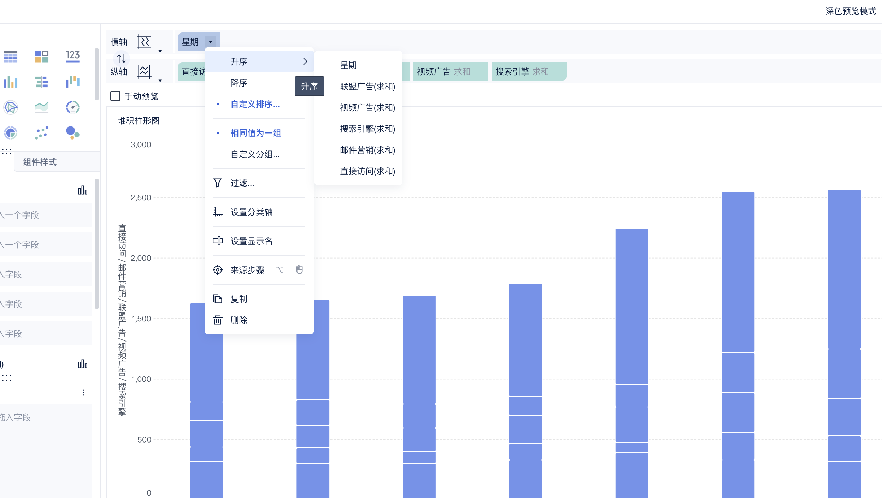This screenshot has width=882, height=498.
Task: Select the radar chart icon
Action: (x=11, y=107)
